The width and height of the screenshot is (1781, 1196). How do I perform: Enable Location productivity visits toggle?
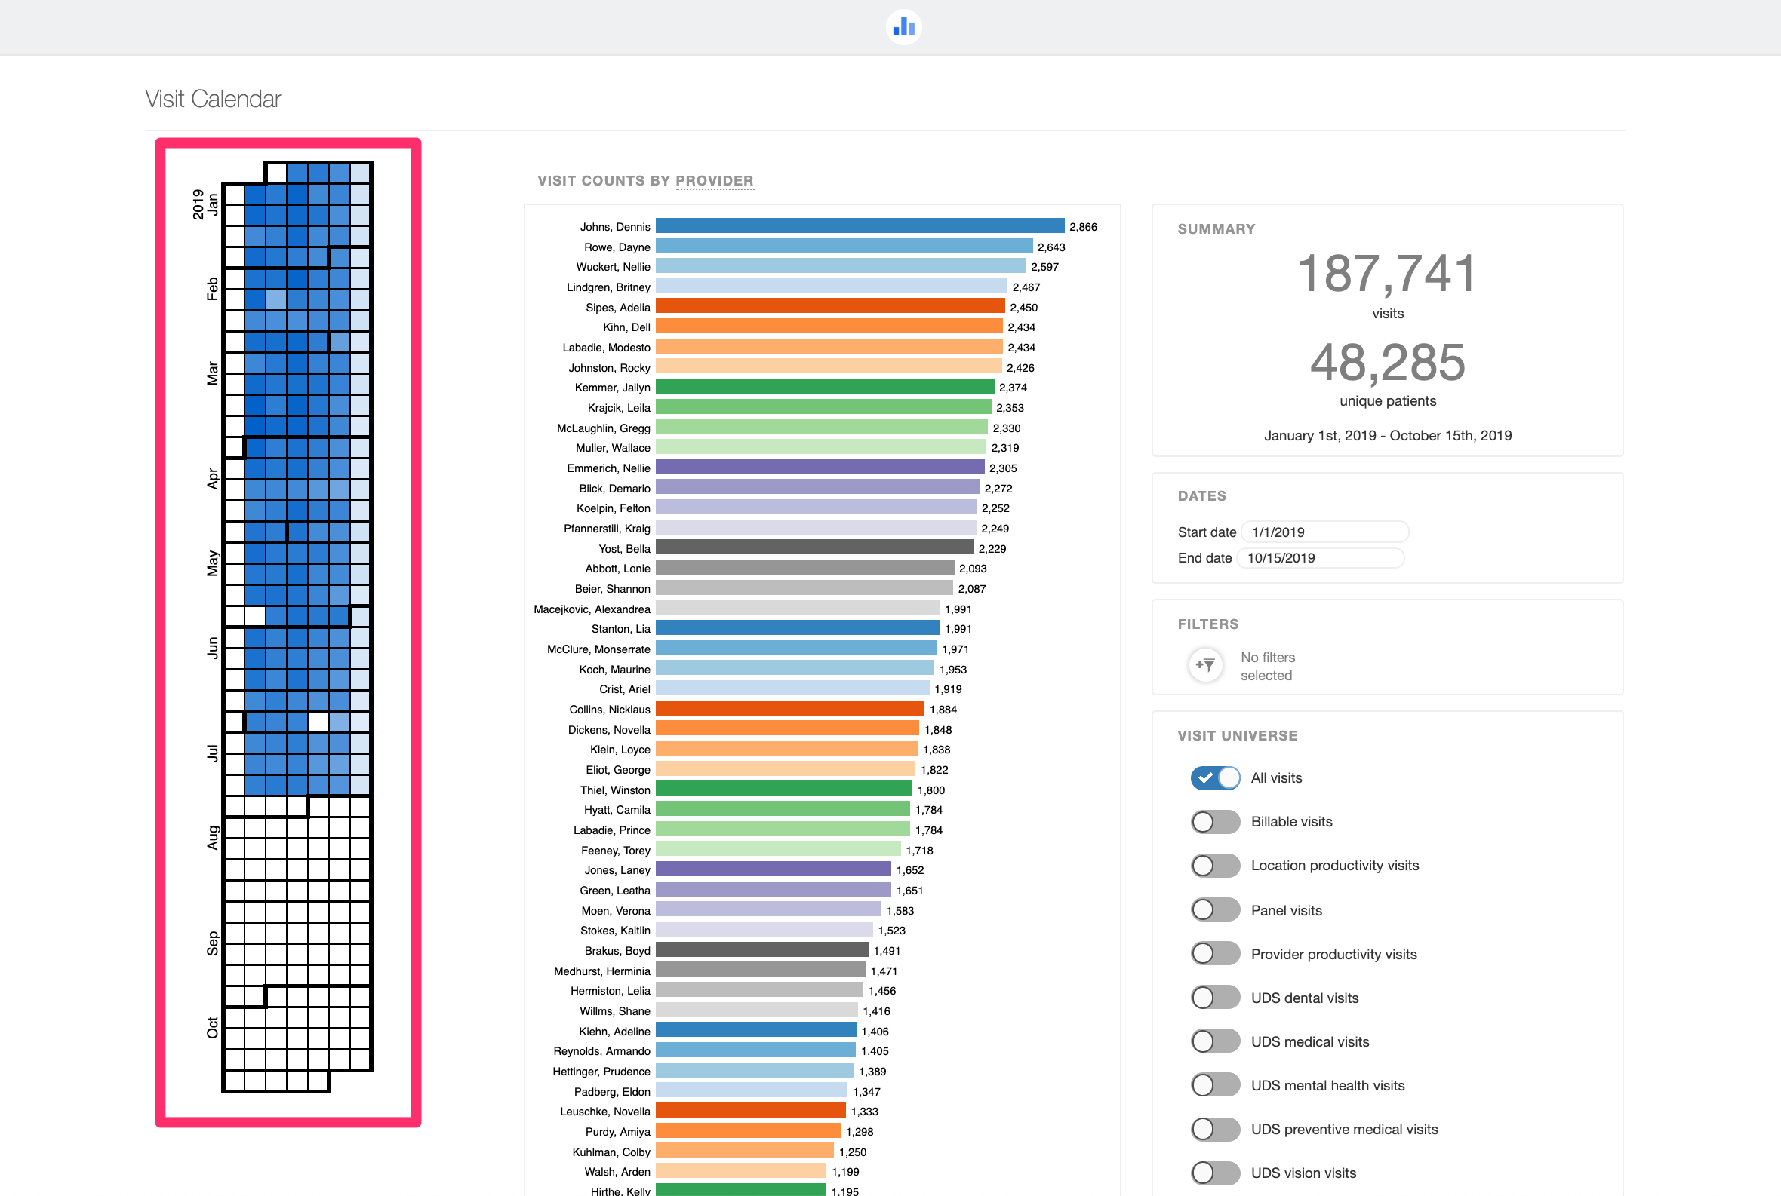point(1214,866)
